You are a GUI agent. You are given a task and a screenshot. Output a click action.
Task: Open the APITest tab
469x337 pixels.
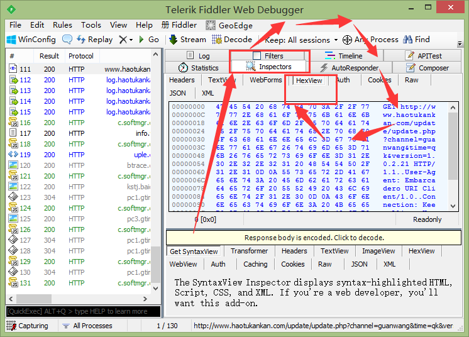click(x=422, y=55)
